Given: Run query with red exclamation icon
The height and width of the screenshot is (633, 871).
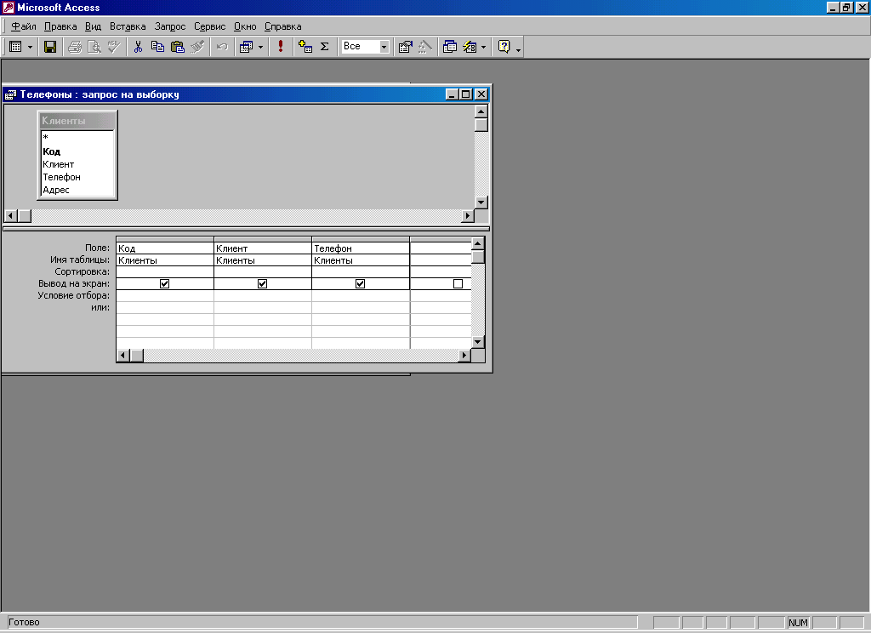Looking at the screenshot, I should point(281,47).
